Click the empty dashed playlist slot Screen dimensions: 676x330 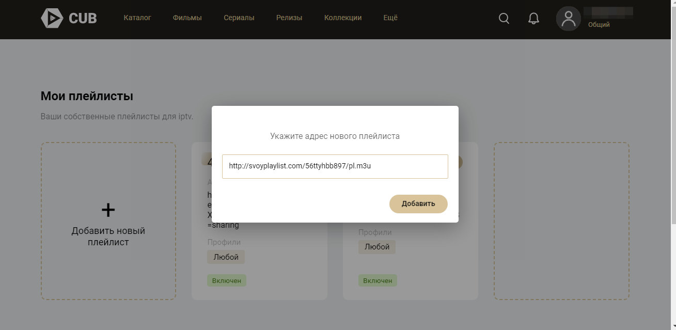[x=561, y=221]
